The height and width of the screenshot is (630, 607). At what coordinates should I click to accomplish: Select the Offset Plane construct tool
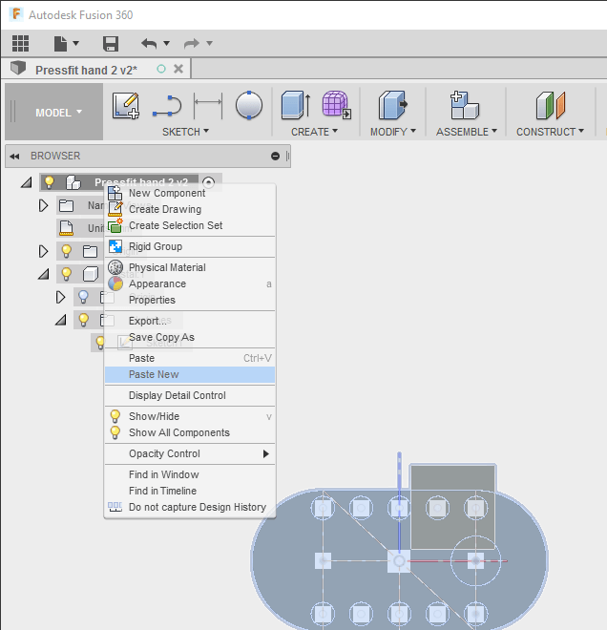[x=550, y=105]
